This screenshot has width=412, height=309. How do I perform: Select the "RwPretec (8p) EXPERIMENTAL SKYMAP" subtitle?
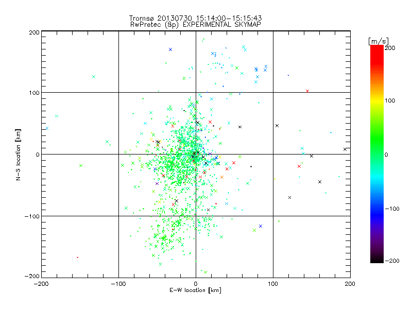tap(196, 25)
